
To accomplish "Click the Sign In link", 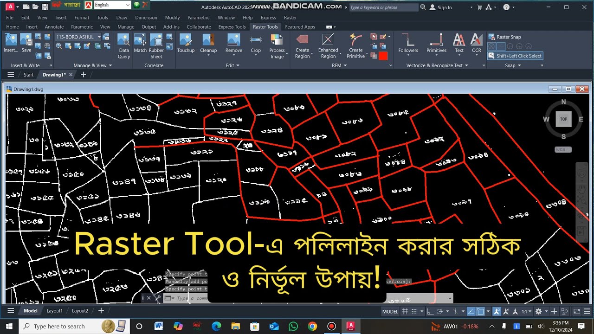I will coord(445,7).
